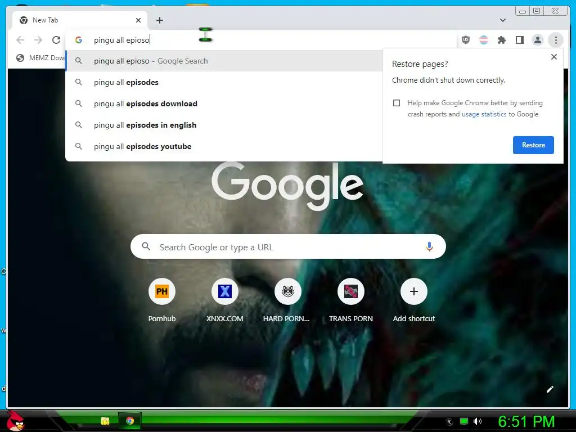The image size is (576, 432).
Task: Open a new tab with the plus button
Action: (159, 20)
